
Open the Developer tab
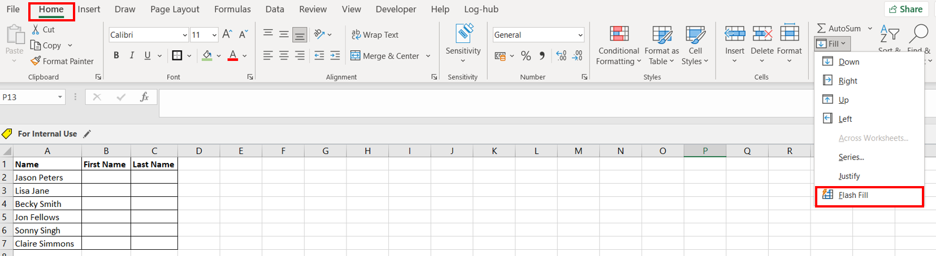coord(396,10)
